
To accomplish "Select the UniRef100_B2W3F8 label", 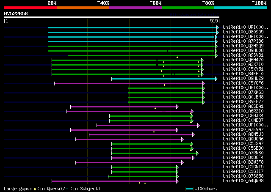I will tap(243, 162).
